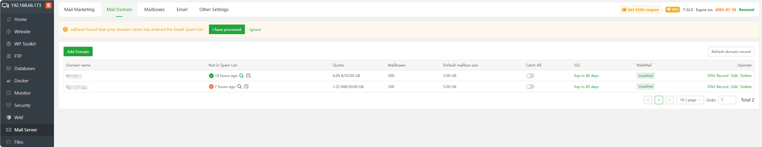Click the Goto page number input

pos(727,100)
